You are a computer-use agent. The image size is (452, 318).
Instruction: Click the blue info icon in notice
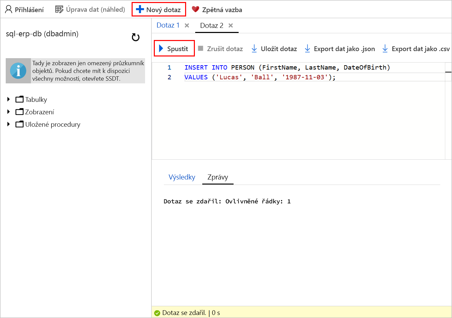(x=18, y=71)
